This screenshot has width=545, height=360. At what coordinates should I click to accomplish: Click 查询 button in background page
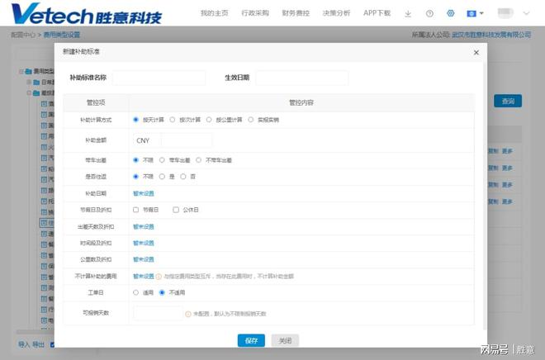(x=508, y=101)
